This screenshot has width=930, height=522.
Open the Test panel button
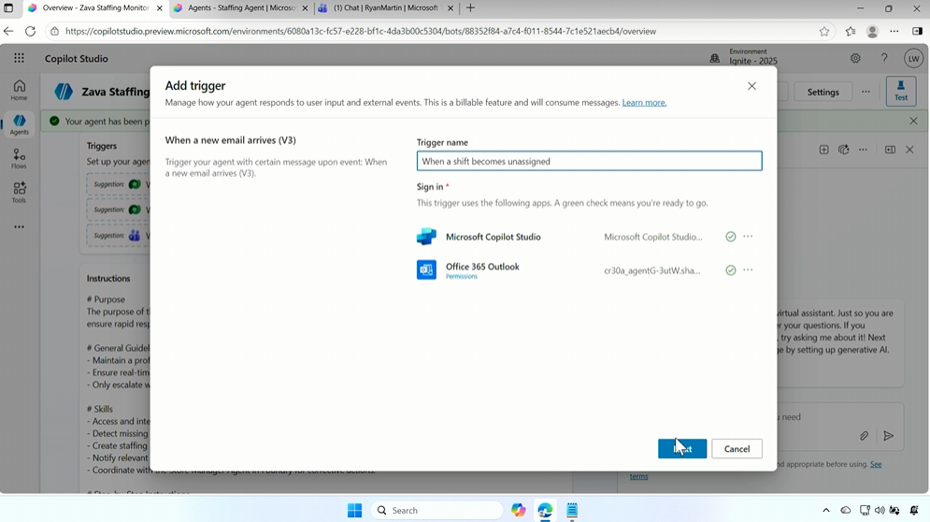(901, 91)
